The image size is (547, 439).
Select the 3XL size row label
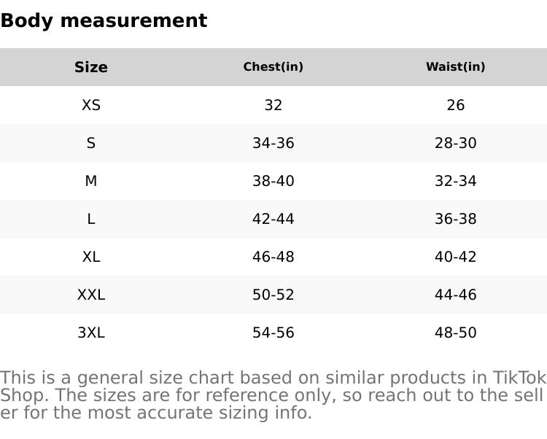pyautogui.click(x=91, y=333)
